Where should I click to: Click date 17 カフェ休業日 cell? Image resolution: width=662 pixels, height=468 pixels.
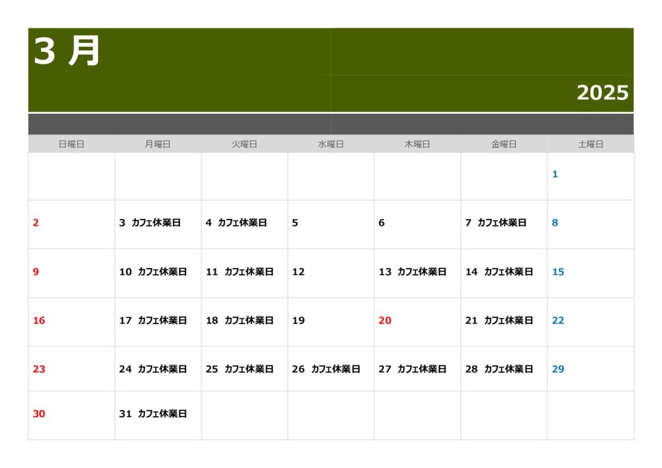(158, 322)
